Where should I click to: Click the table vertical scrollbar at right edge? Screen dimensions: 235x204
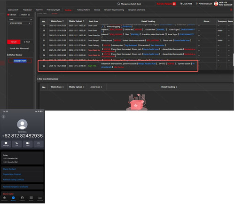click(x=234, y=60)
